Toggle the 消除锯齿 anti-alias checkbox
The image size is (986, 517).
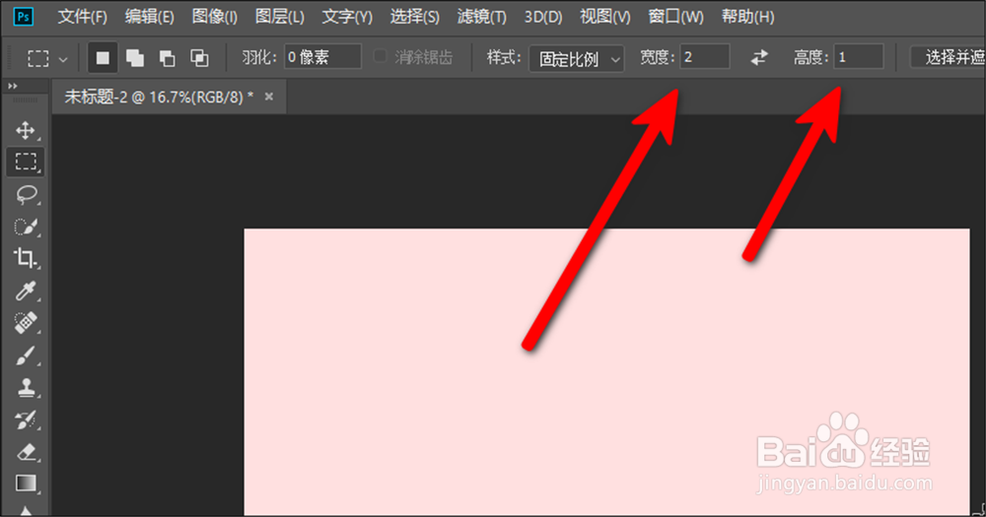click(380, 56)
